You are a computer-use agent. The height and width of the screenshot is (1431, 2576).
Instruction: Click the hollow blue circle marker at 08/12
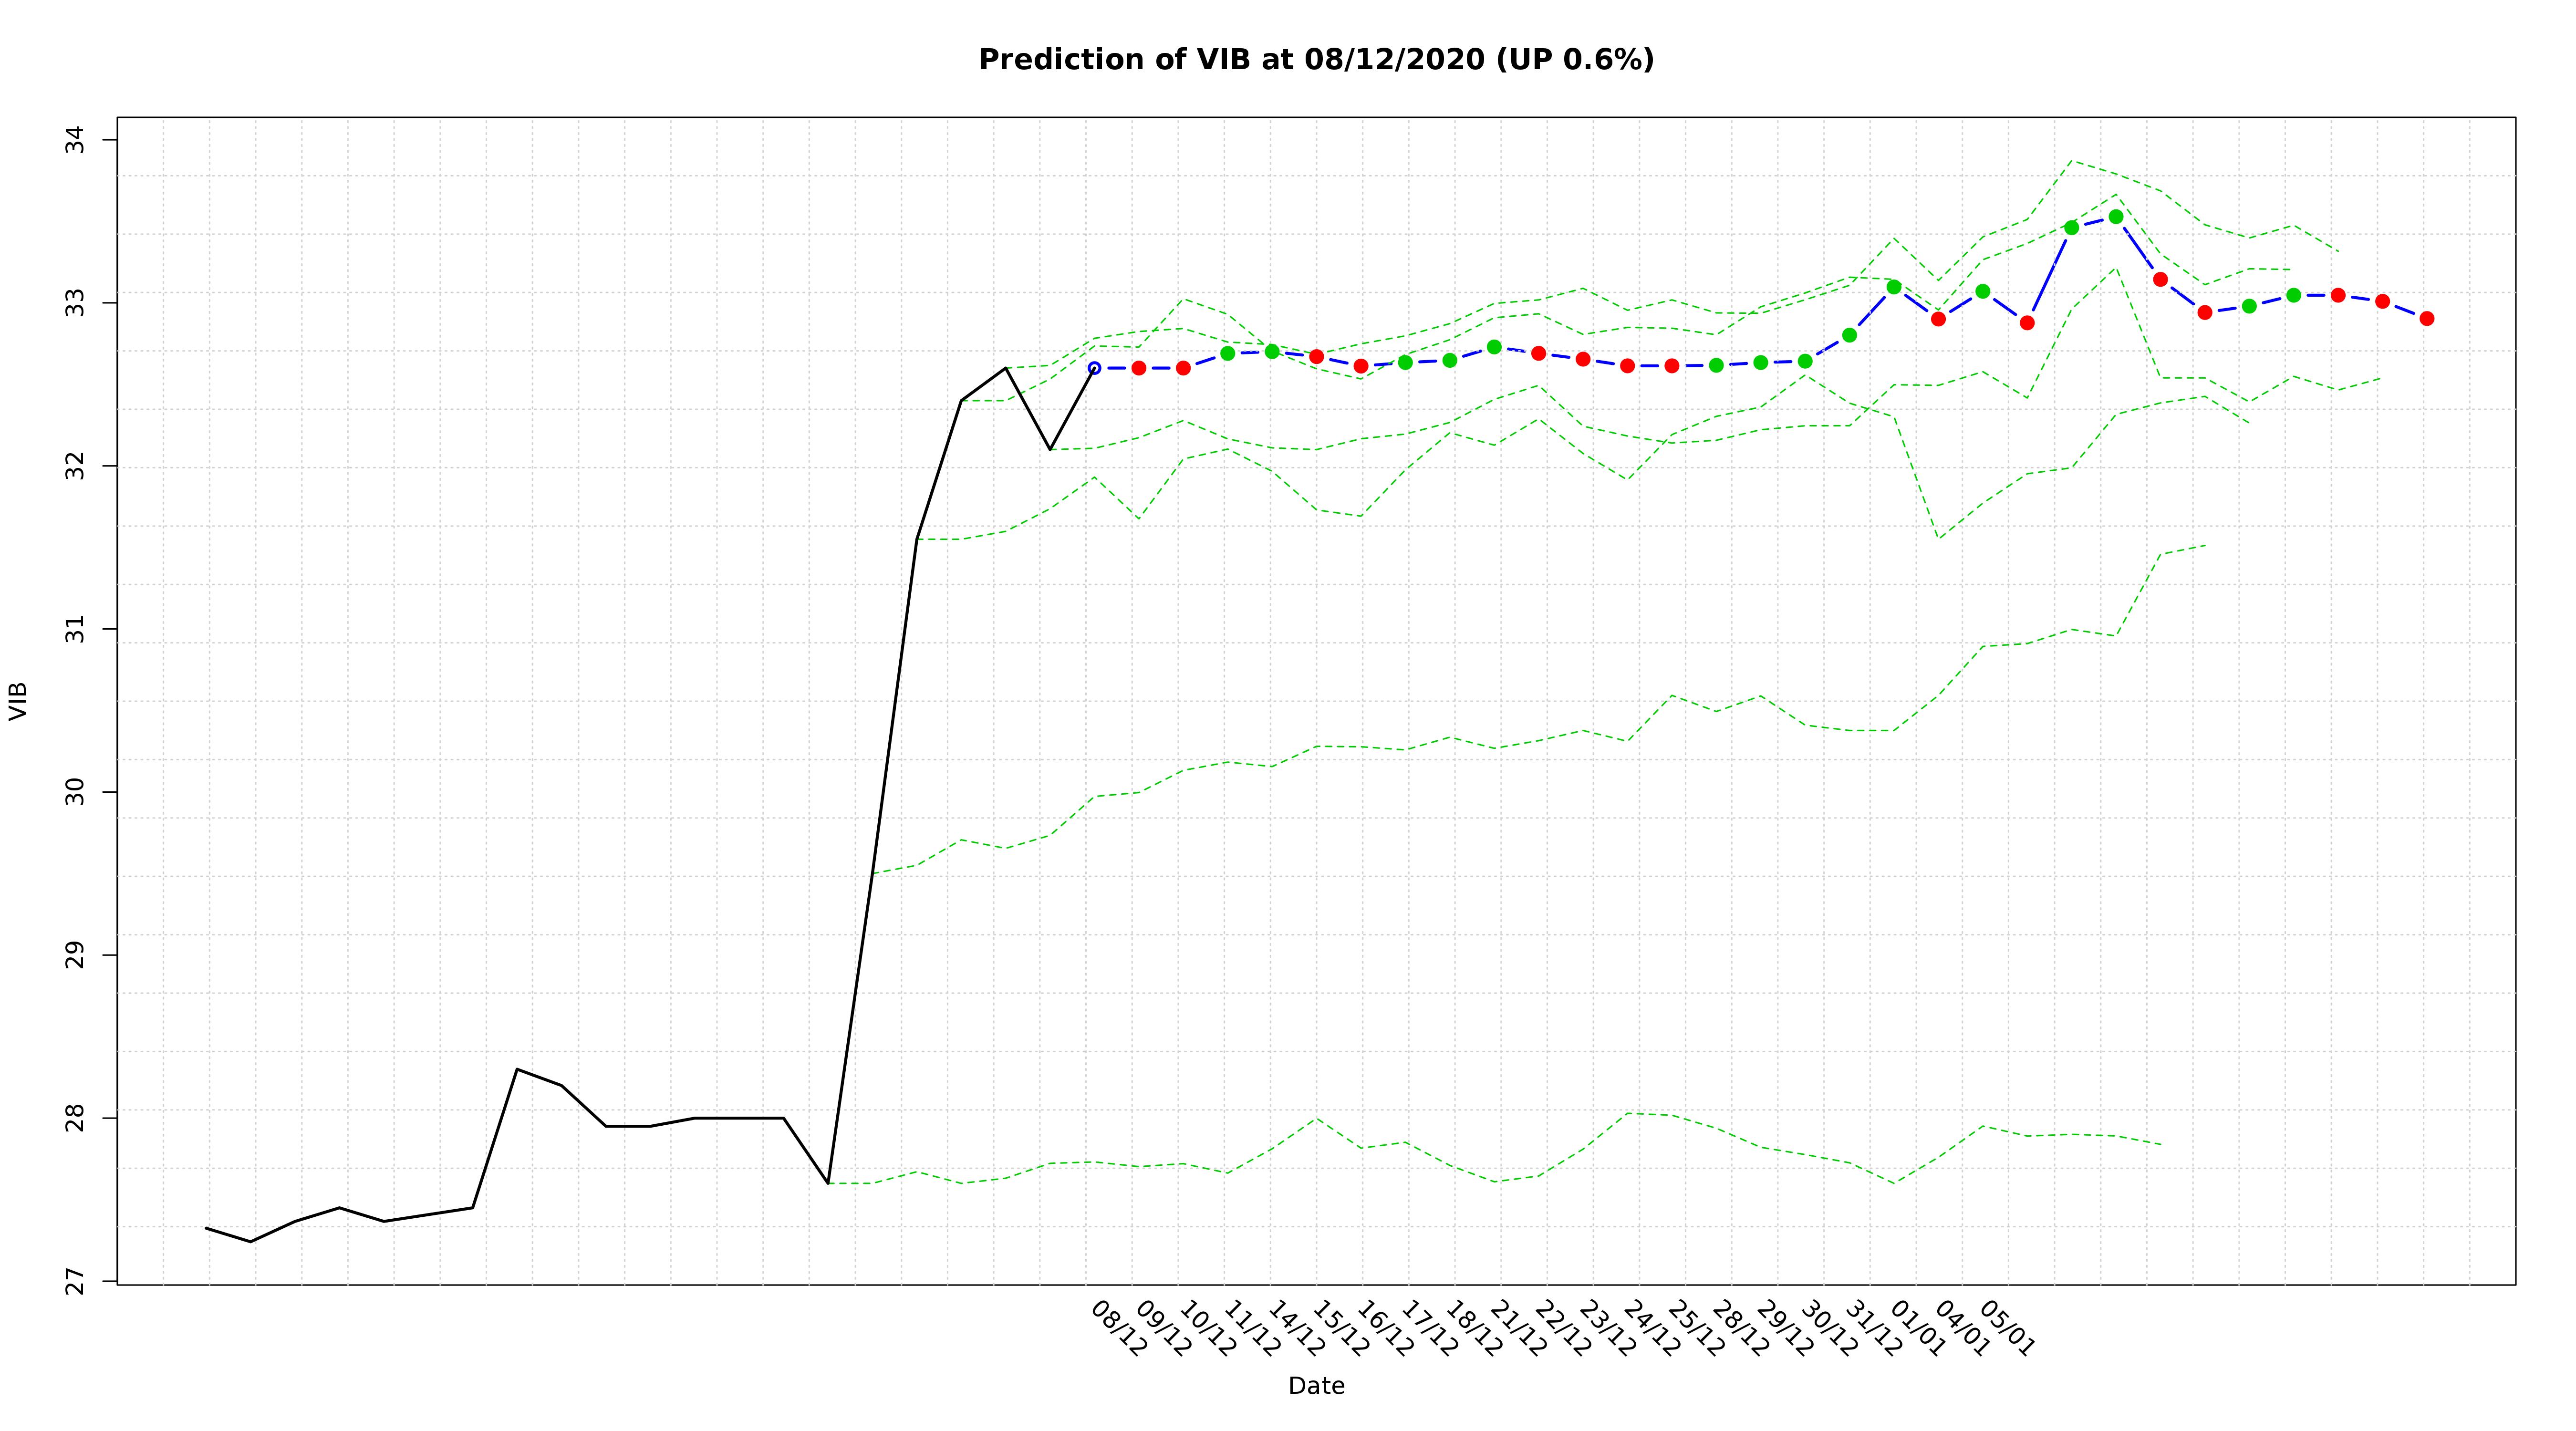[x=1094, y=368]
